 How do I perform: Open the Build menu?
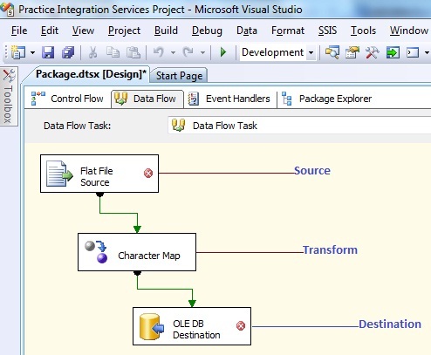click(166, 31)
